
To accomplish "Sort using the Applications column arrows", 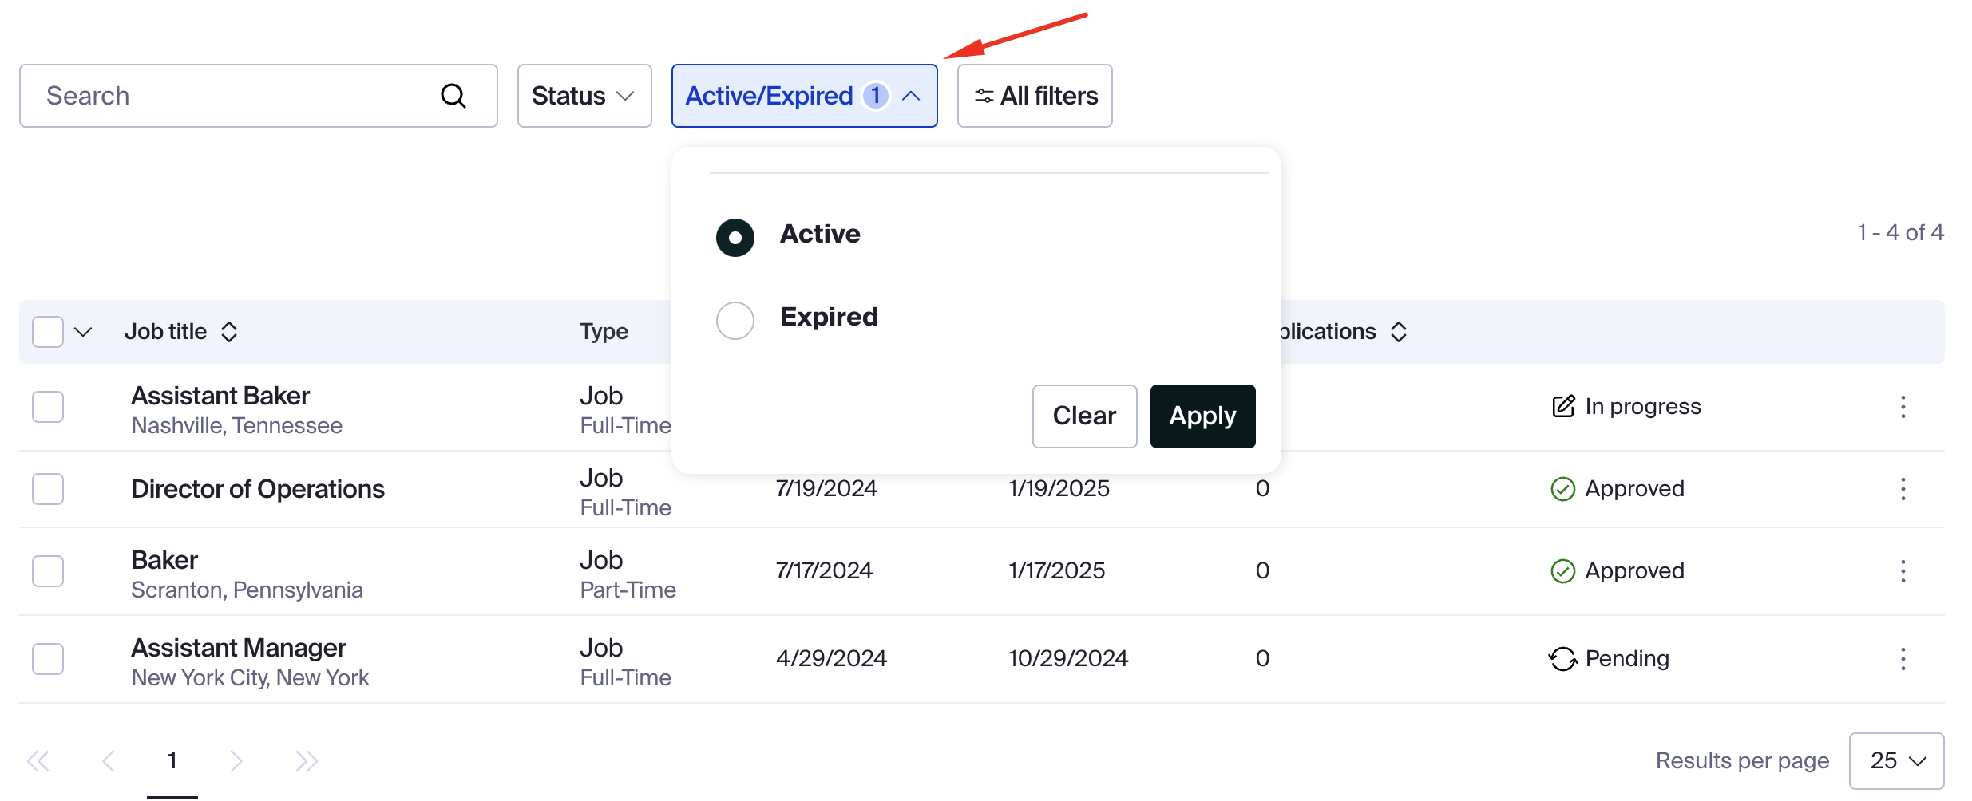I will (1398, 331).
